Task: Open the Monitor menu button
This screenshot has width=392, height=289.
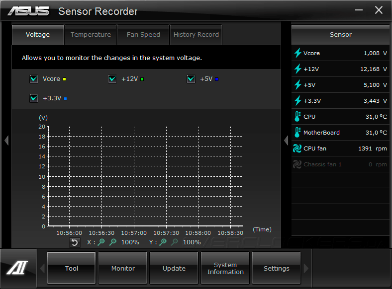Action: 123,268
